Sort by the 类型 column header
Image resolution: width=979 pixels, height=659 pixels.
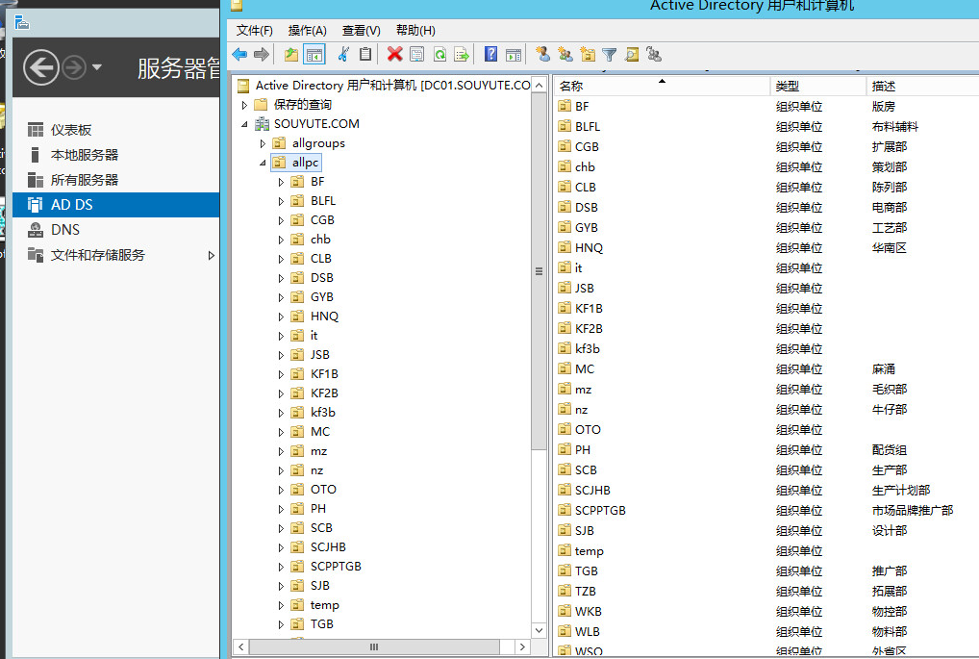click(x=817, y=87)
